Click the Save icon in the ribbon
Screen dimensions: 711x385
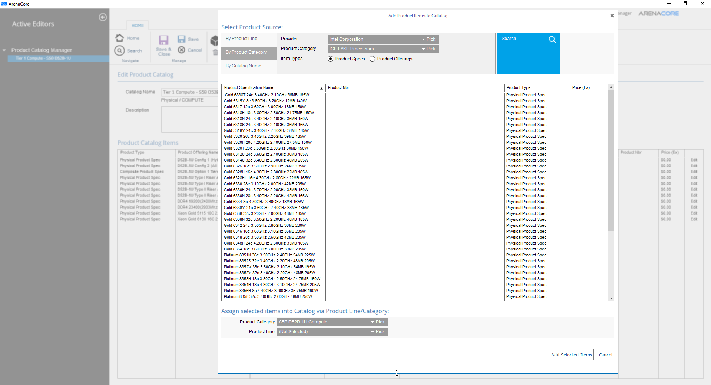(x=181, y=39)
